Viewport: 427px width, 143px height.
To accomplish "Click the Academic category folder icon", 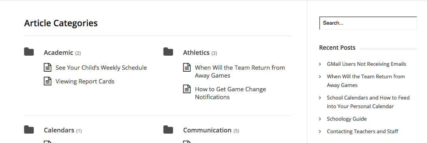I will pos(29,52).
